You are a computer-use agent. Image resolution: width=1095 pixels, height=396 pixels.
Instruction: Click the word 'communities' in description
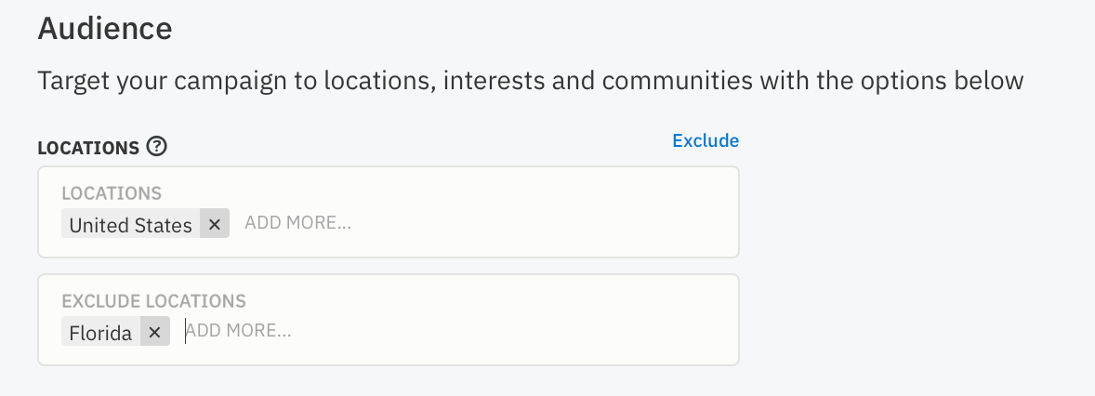[x=677, y=81]
